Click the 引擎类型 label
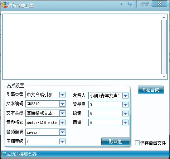 [x=15, y=94]
